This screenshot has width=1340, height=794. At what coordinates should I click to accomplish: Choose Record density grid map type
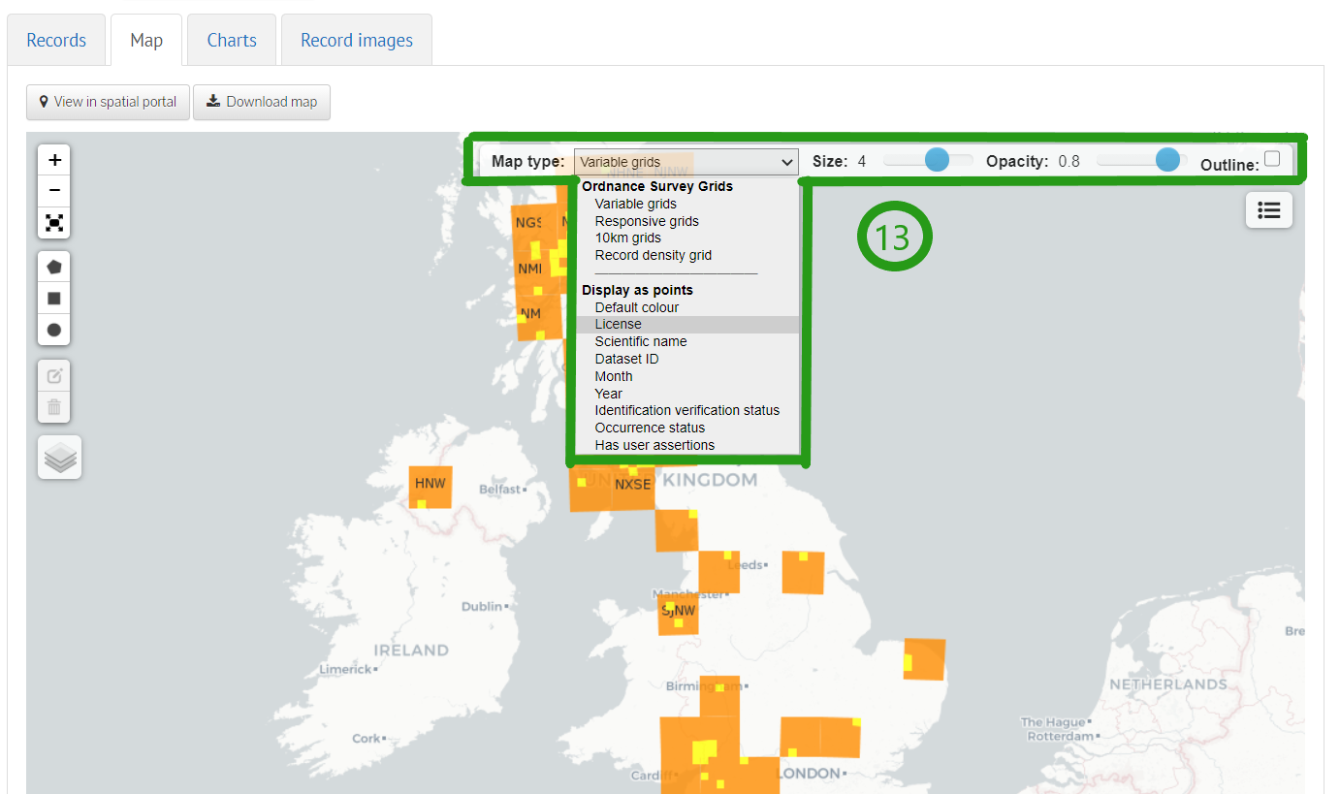(653, 255)
